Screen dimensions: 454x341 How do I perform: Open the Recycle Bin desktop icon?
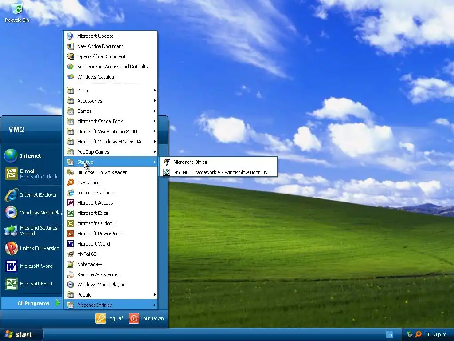pyautogui.click(x=17, y=12)
